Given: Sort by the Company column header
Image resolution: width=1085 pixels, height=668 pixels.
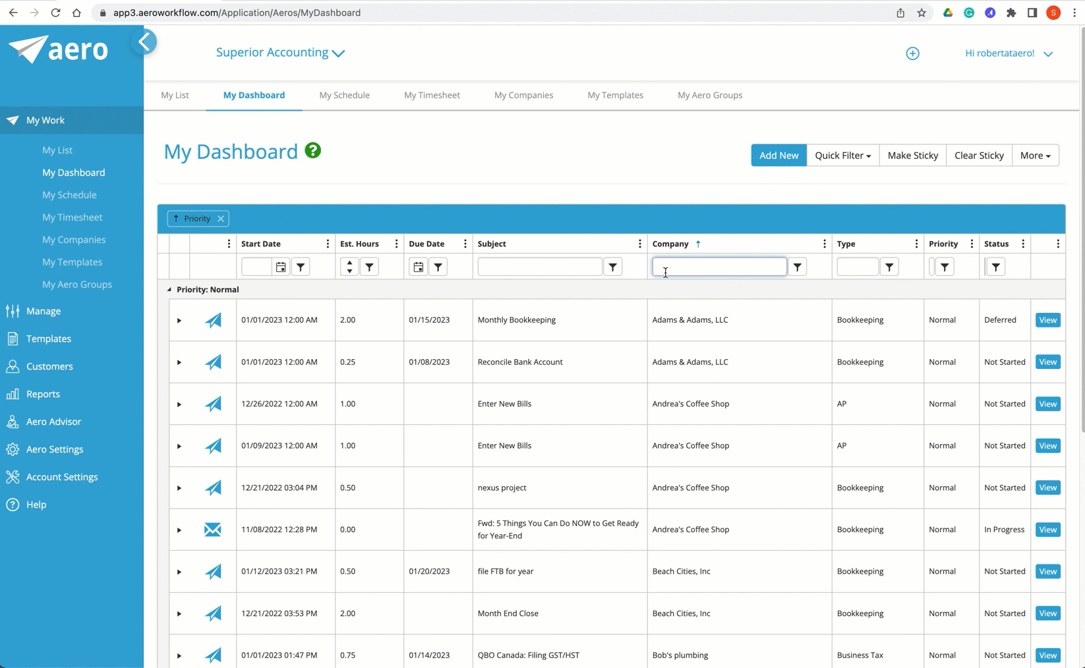Looking at the screenshot, I should coord(670,244).
